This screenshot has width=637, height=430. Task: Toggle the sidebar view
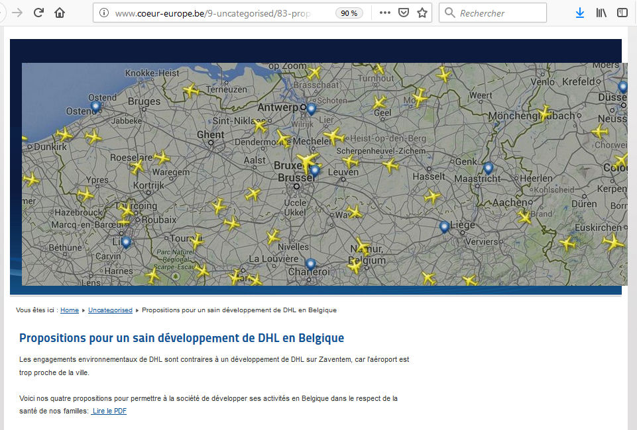(x=622, y=13)
